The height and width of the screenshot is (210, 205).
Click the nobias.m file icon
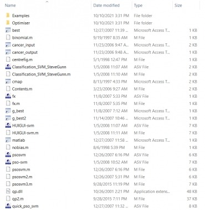click(x=8, y=147)
